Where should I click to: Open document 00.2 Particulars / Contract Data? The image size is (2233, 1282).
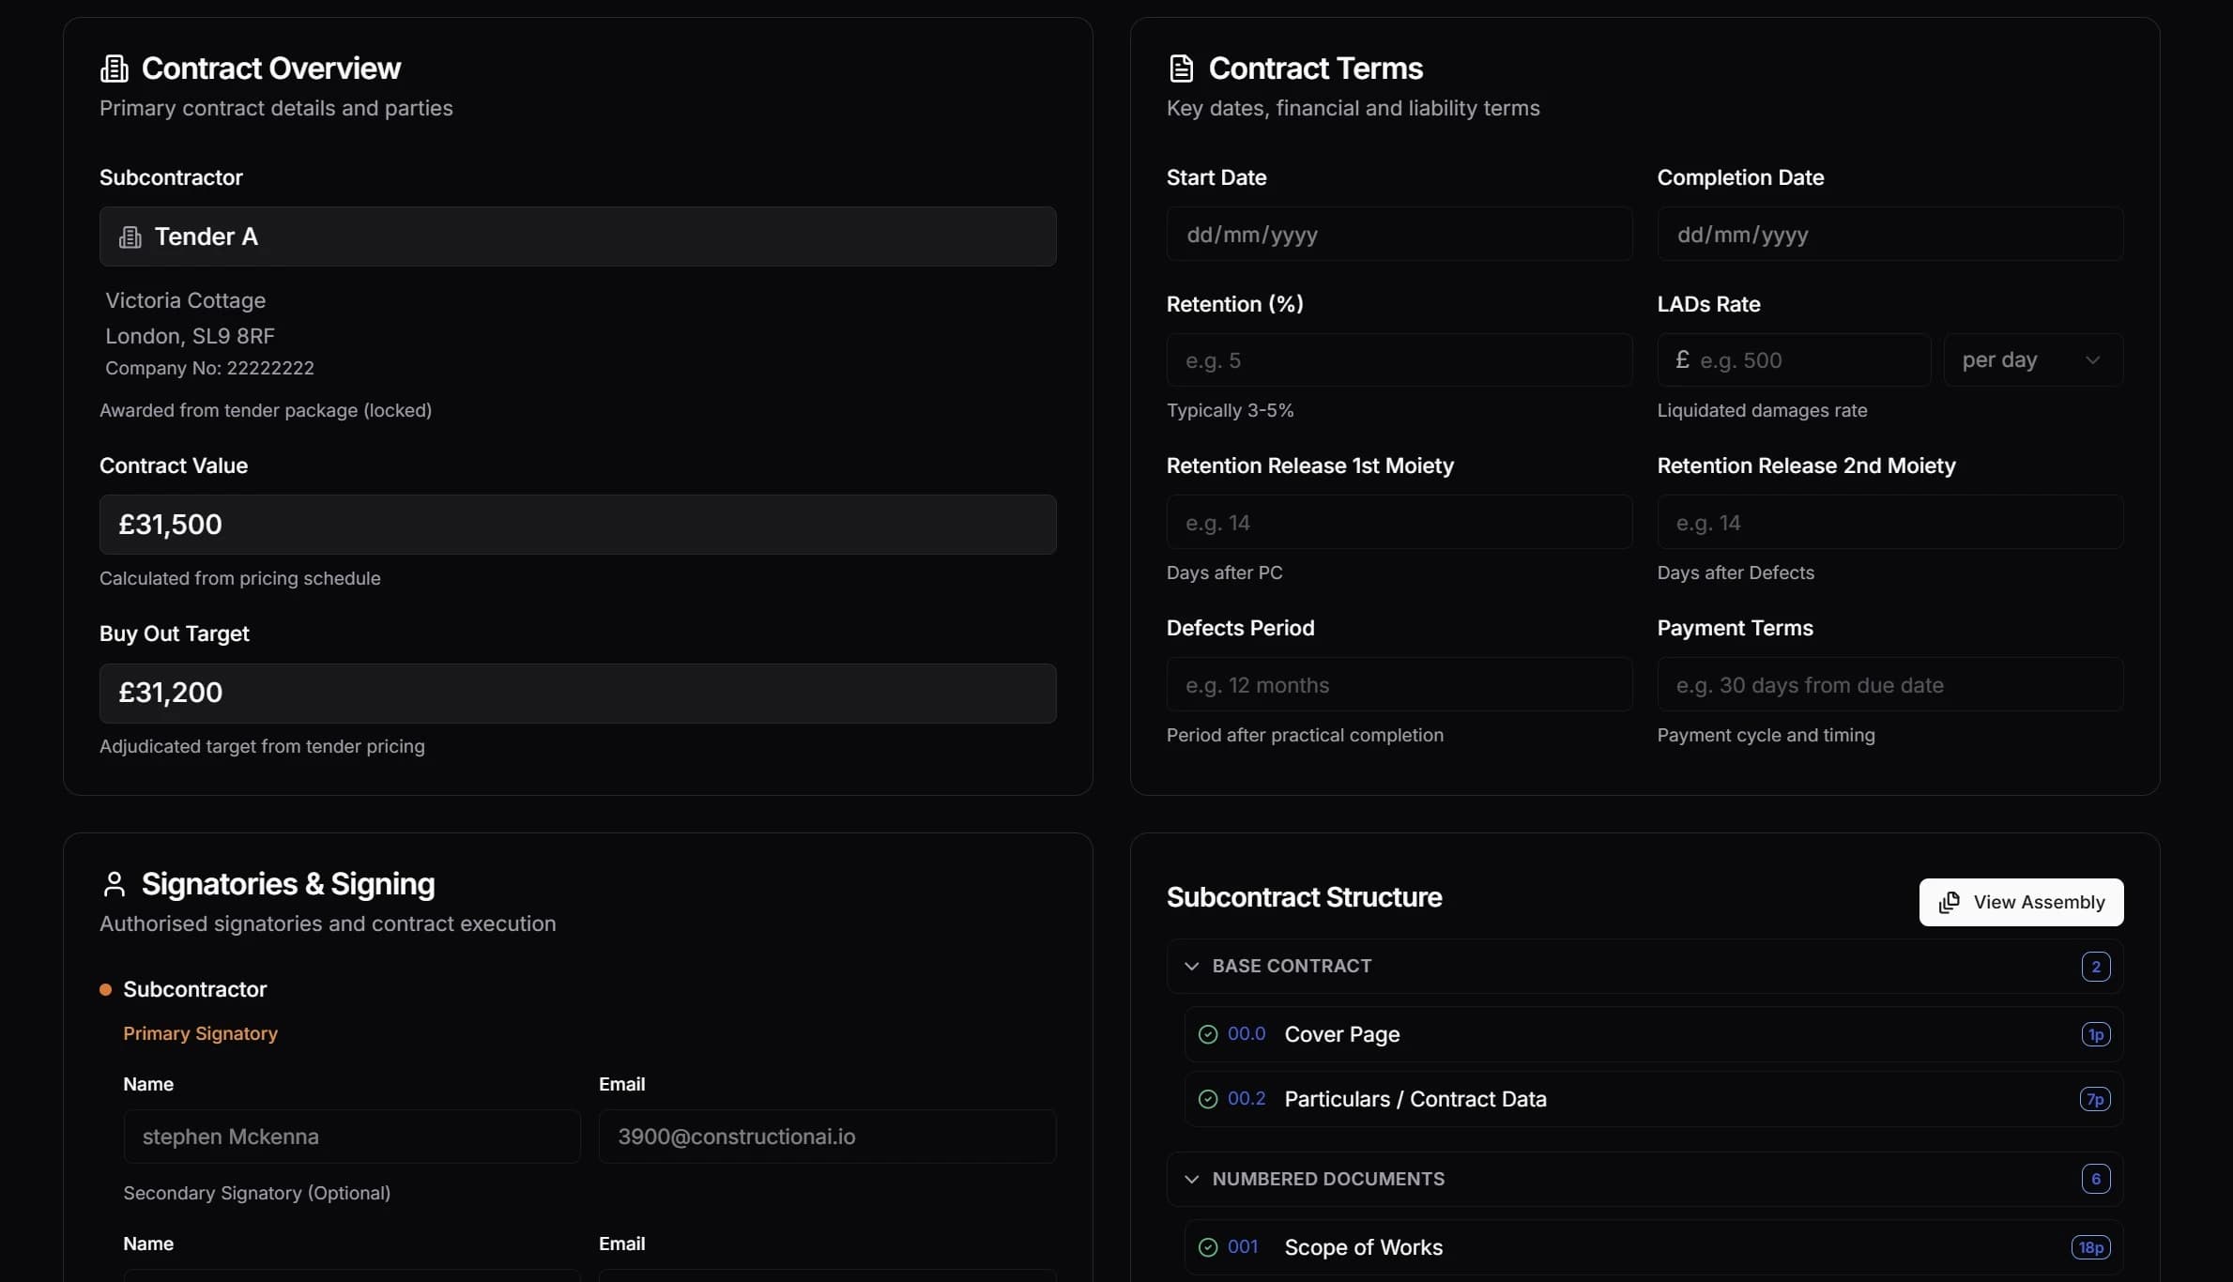click(1415, 1099)
